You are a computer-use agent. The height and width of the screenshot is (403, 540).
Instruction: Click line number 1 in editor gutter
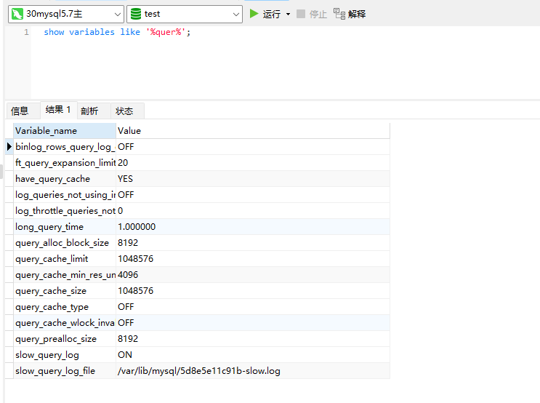[x=26, y=32]
